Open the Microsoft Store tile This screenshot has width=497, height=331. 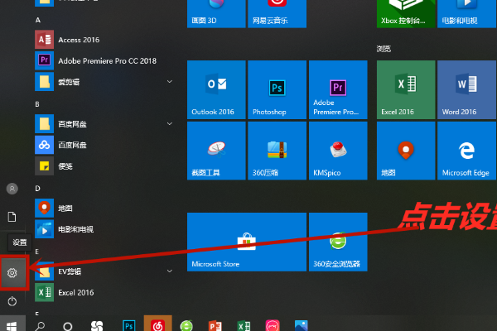(247, 242)
